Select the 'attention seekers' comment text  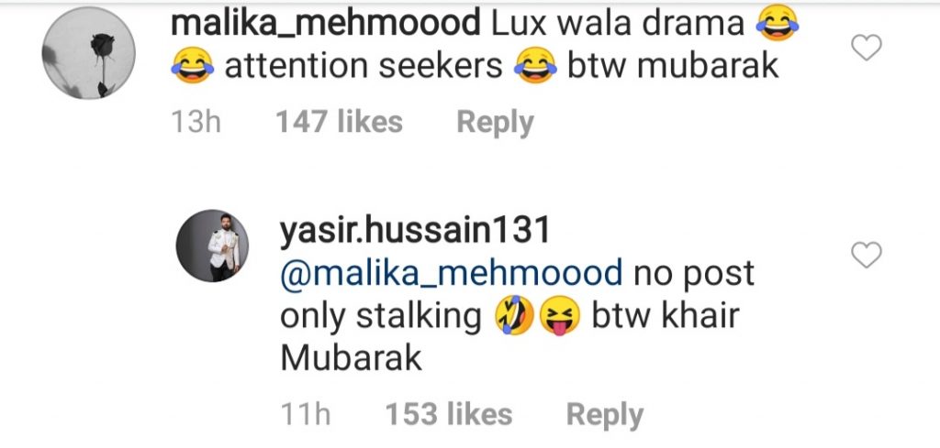click(x=364, y=66)
